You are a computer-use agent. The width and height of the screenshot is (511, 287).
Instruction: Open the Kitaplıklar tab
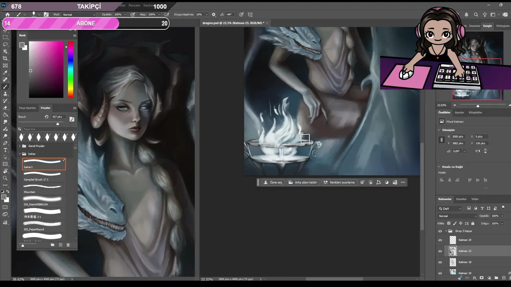pyautogui.click(x=475, y=112)
